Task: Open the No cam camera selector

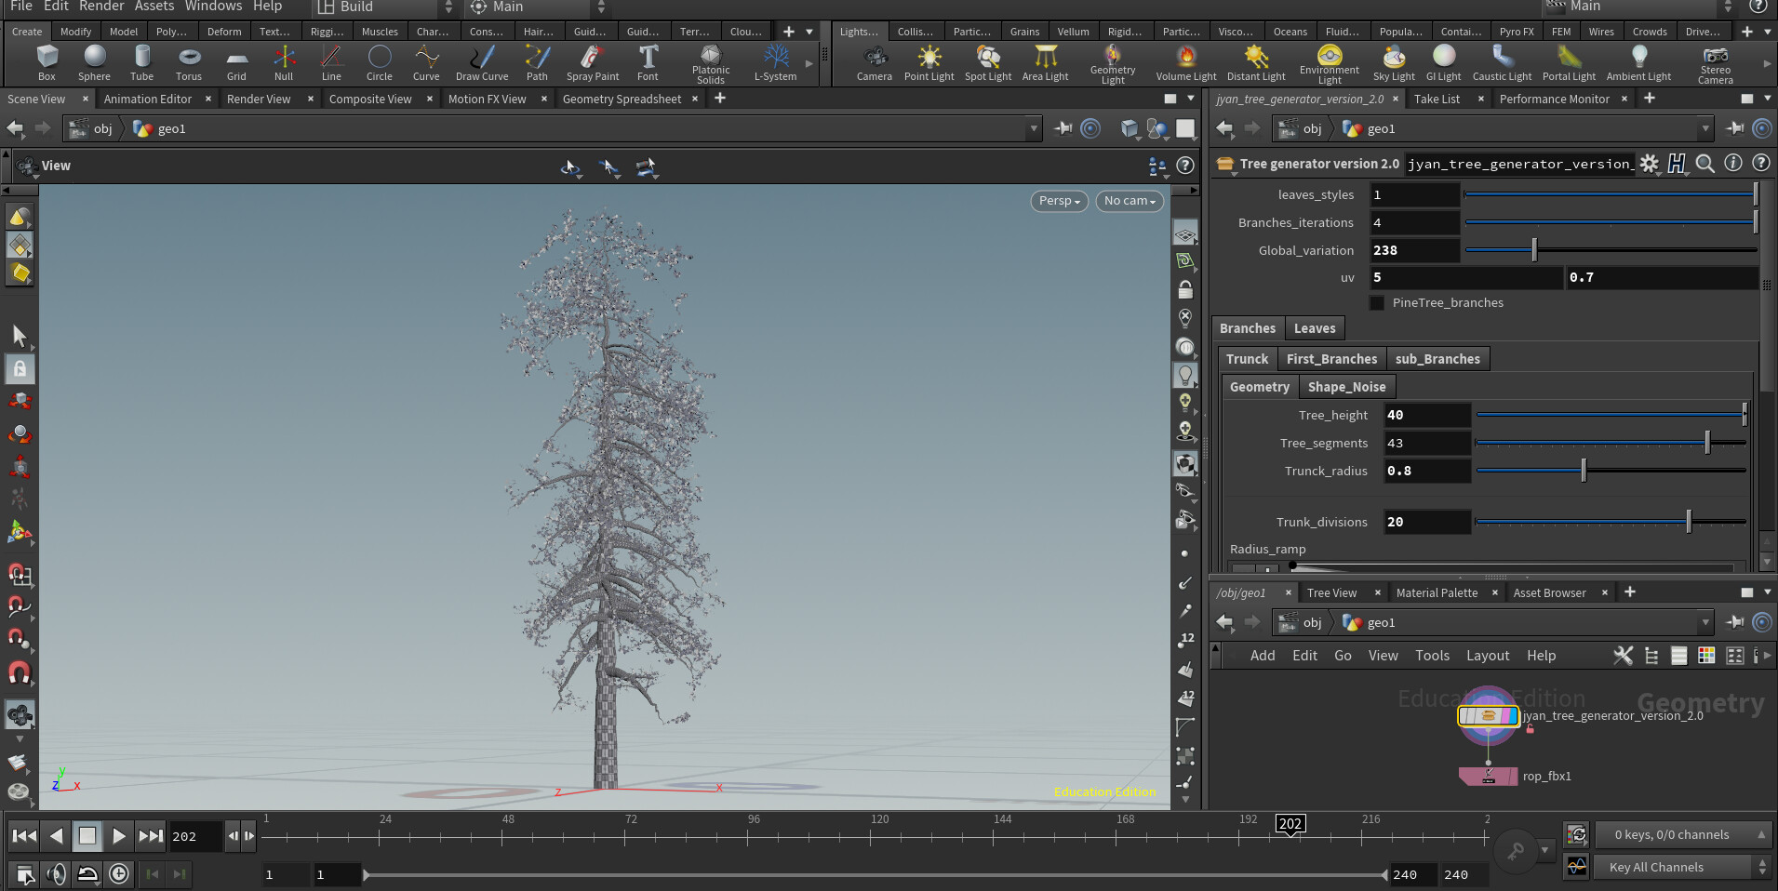Action: (1129, 201)
